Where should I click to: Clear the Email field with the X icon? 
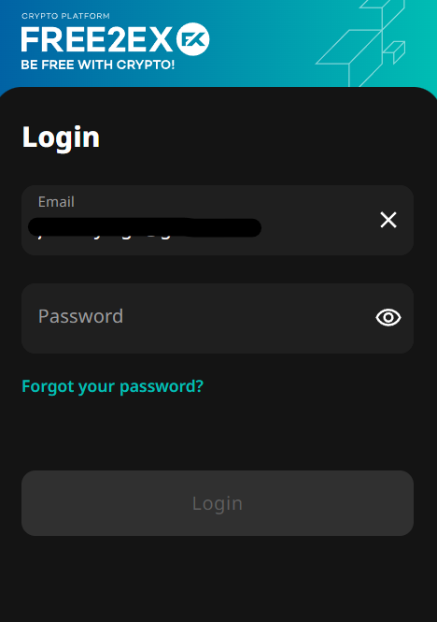388,220
